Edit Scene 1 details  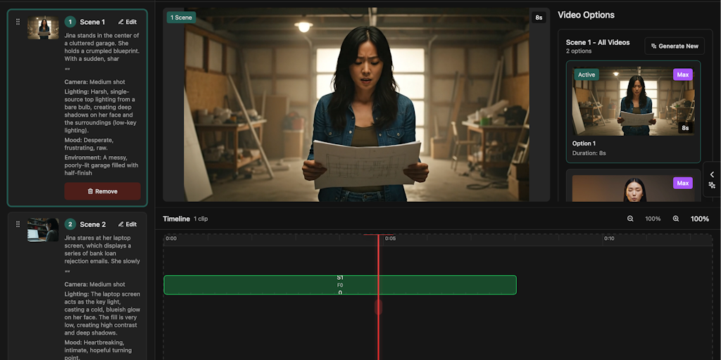point(127,22)
